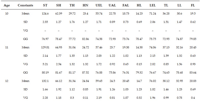Screen dimensions: 204x101
Task: Click FL VG value 0.4
Action: pos(193,98)
